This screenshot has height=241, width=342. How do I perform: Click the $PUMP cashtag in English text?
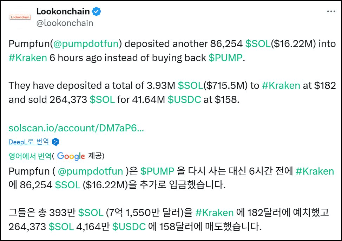[x=225, y=58]
